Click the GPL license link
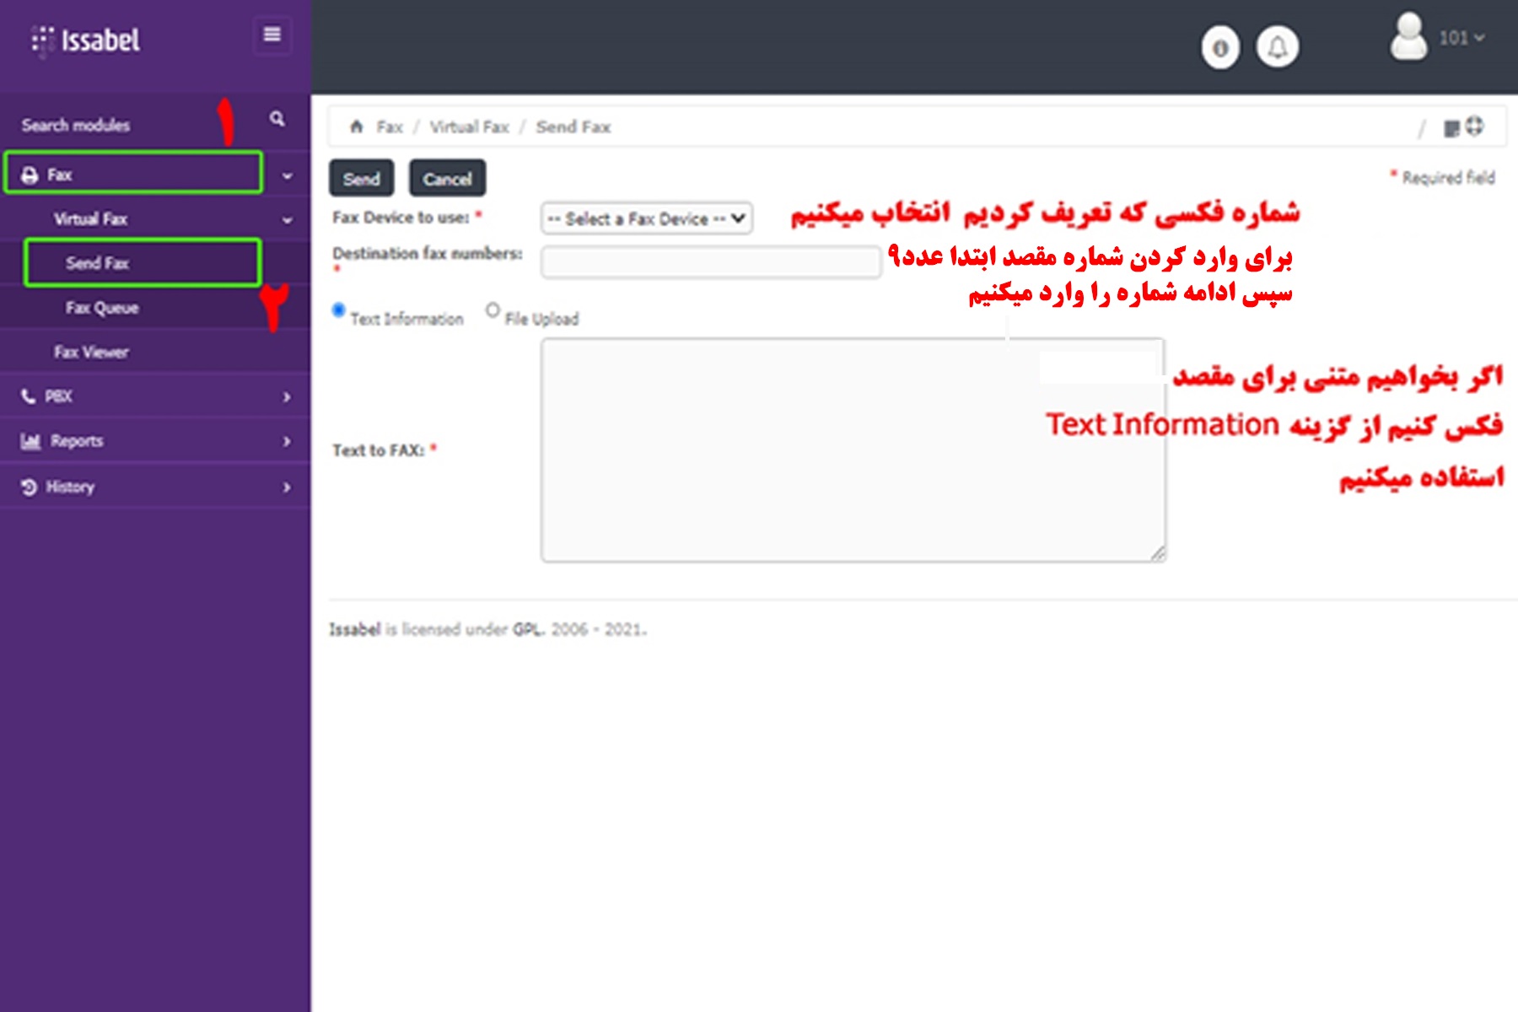1518x1012 pixels. tap(528, 629)
